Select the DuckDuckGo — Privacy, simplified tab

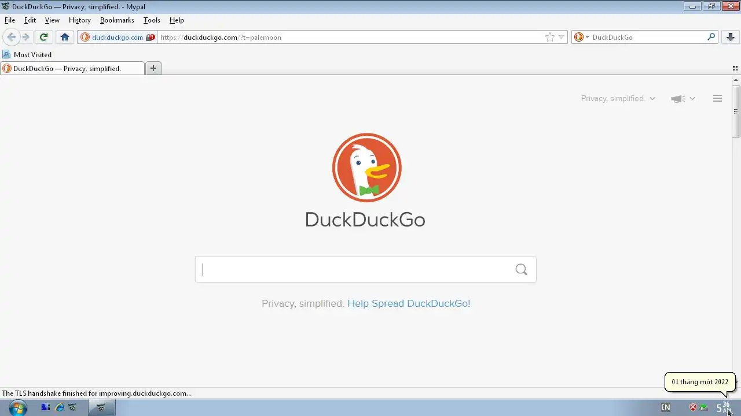tap(72, 68)
